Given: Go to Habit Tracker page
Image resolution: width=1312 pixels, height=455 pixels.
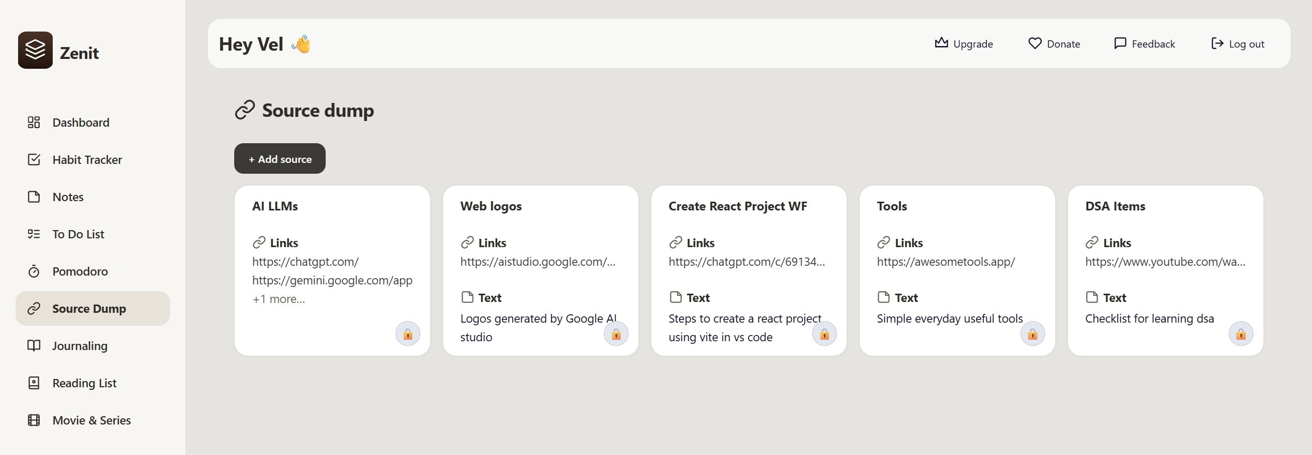Looking at the screenshot, I should (87, 160).
